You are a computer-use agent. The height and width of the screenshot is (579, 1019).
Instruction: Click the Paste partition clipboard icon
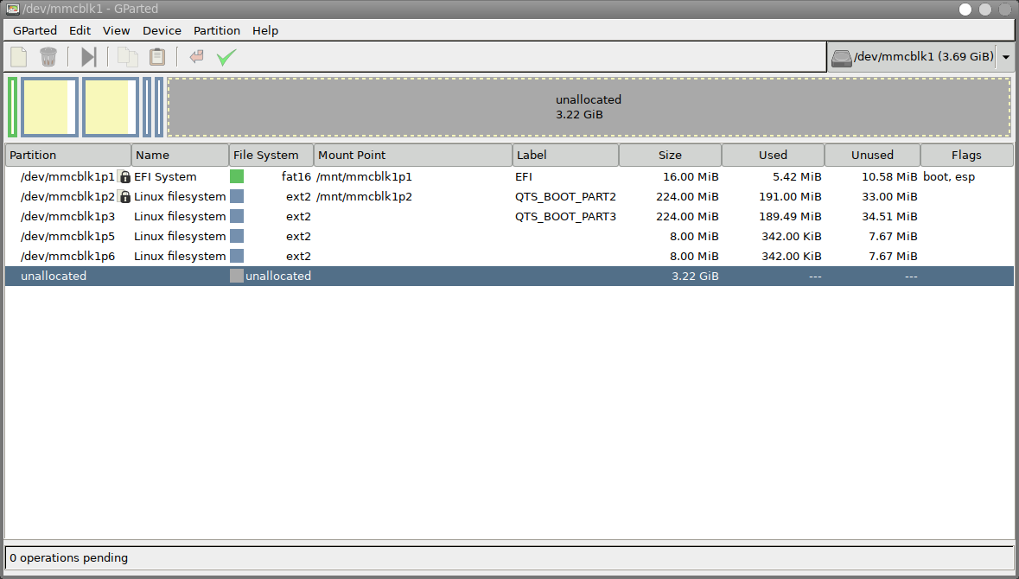(x=157, y=57)
